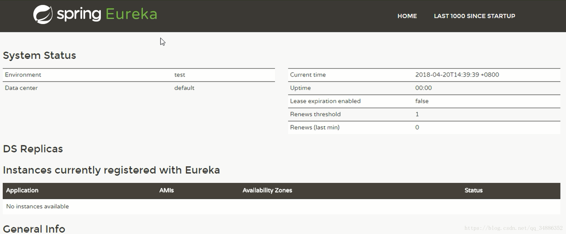This screenshot has height=234, width=566.
Task: Select the Data center label
Action: [x=21, y=88]
